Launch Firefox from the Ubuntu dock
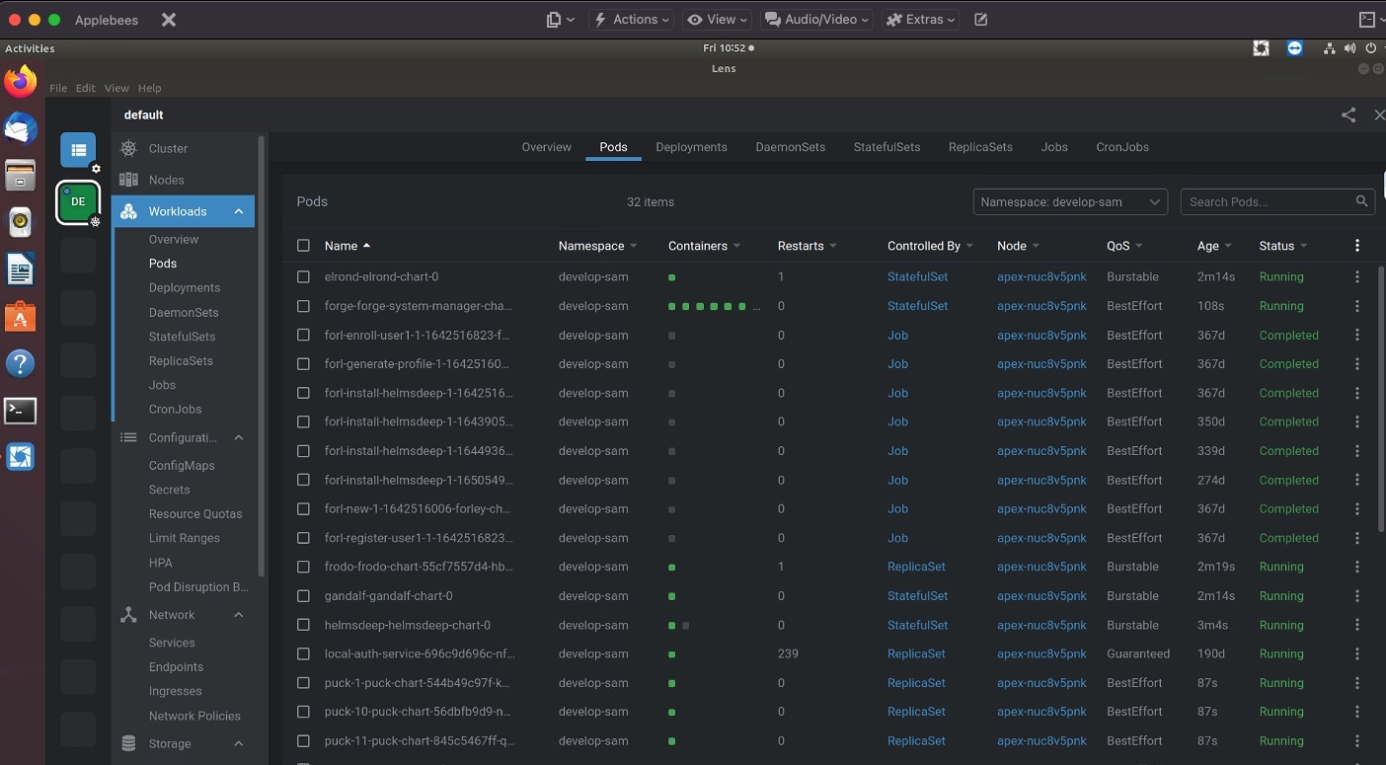Viewport: 1386px width, 765px height. 21,82
